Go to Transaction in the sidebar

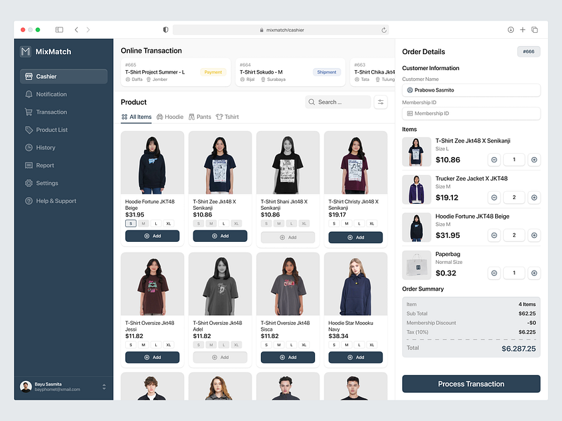[64, 112]
